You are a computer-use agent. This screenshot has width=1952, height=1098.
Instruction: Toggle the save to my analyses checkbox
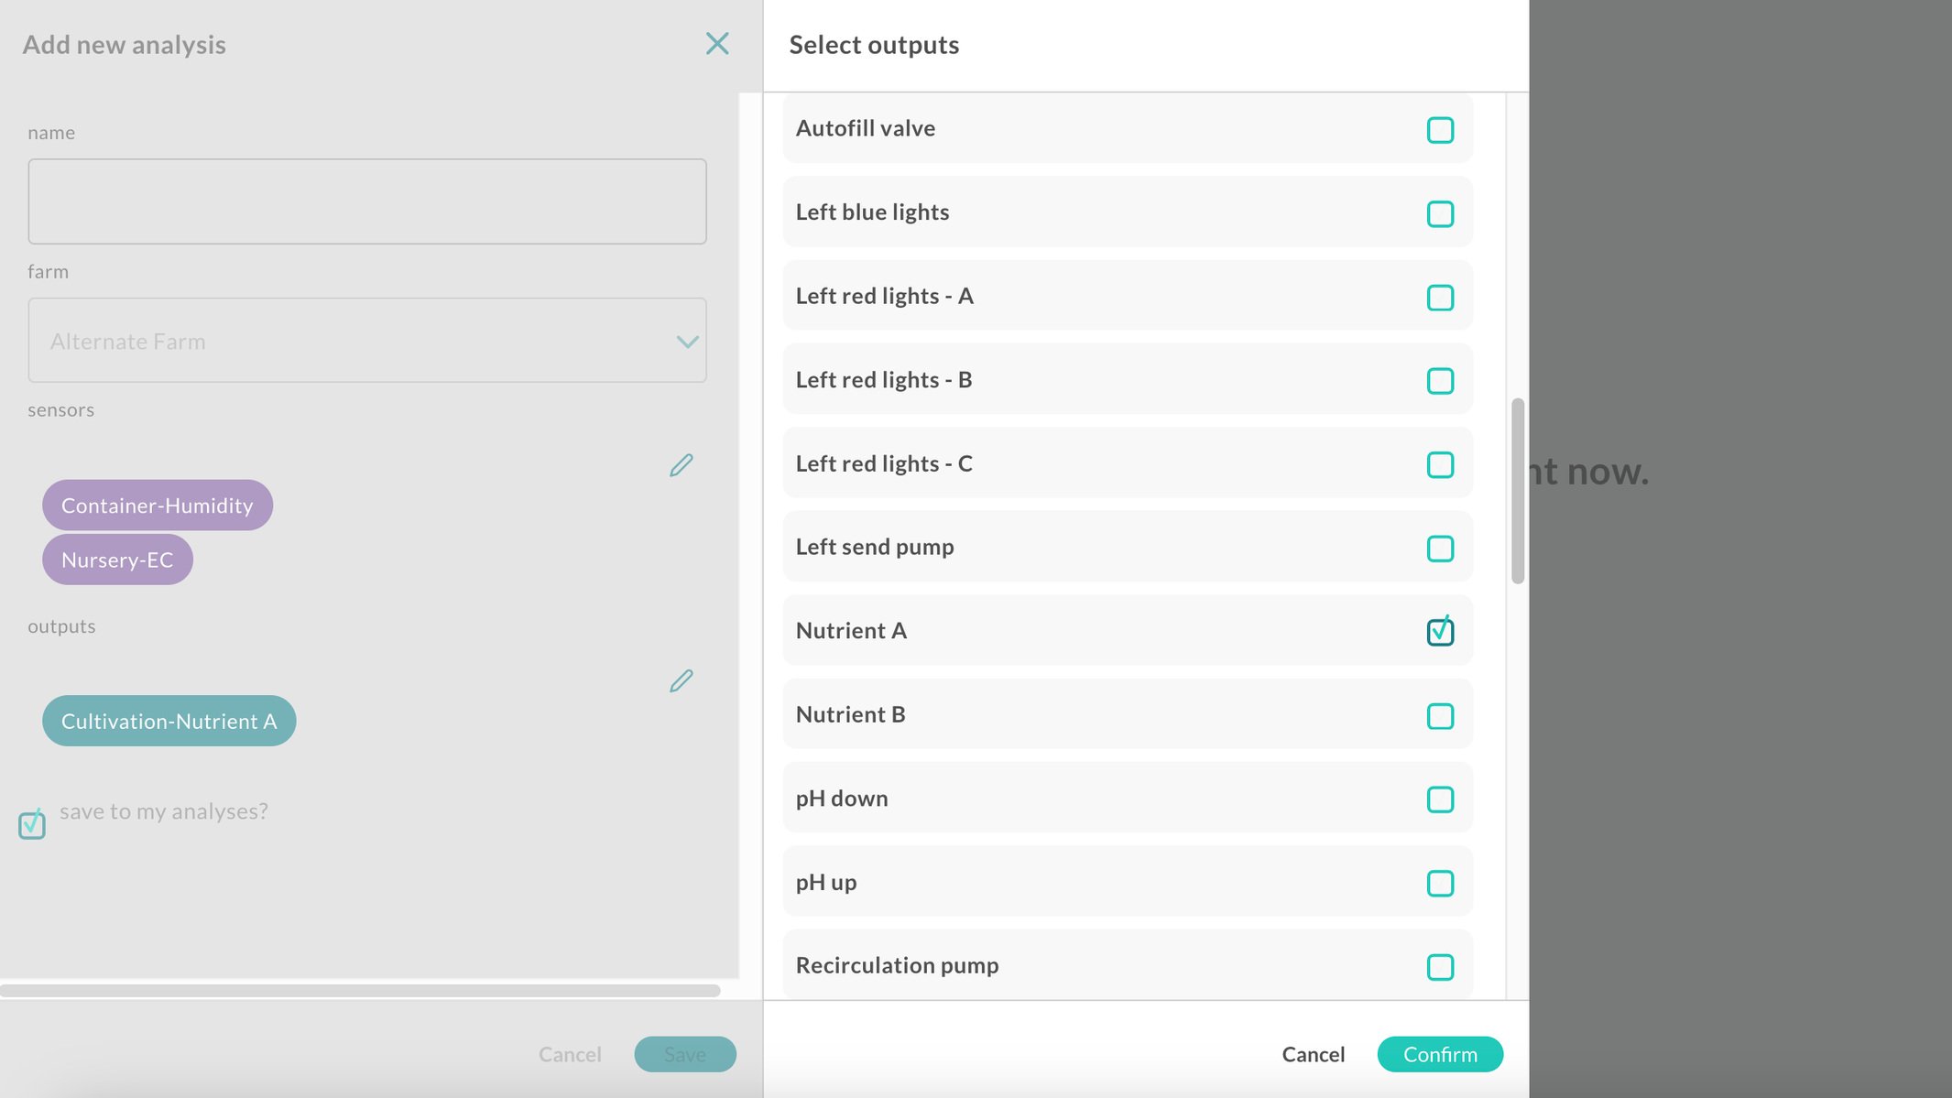(x=32, y=823)
